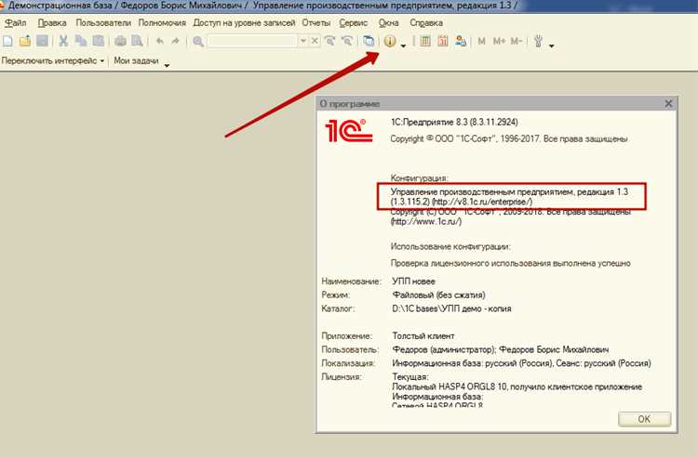The image size is (698, 458).
Task: Open the Полномочия menu
Action: [x=162, y=22]
